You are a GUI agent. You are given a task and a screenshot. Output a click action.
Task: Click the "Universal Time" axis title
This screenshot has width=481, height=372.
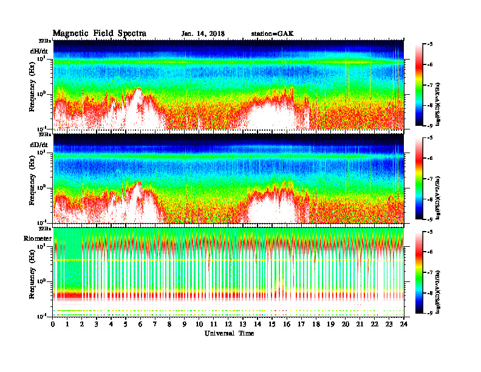click(x=229, y=333)
